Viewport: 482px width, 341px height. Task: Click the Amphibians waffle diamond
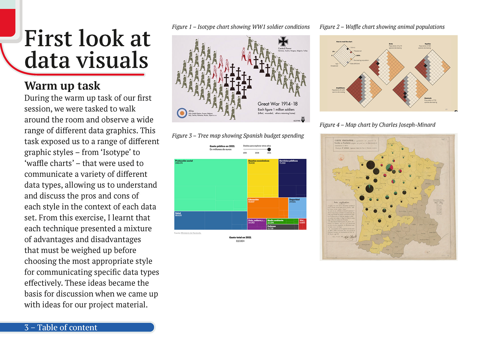pos(364,90)
